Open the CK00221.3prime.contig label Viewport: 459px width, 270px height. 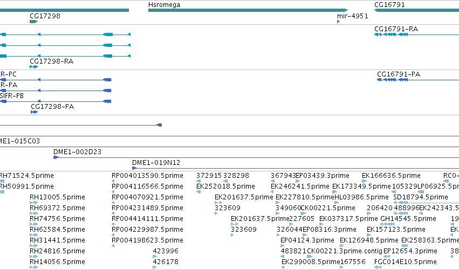click(344, 251)
